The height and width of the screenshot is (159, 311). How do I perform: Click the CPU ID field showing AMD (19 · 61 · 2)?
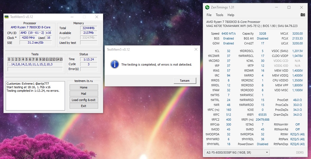32,33
